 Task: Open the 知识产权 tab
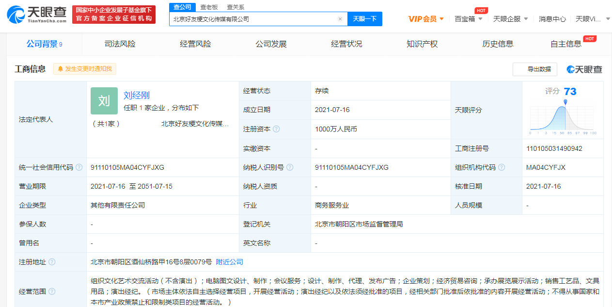pyautogui.click(x=423, y=44)
